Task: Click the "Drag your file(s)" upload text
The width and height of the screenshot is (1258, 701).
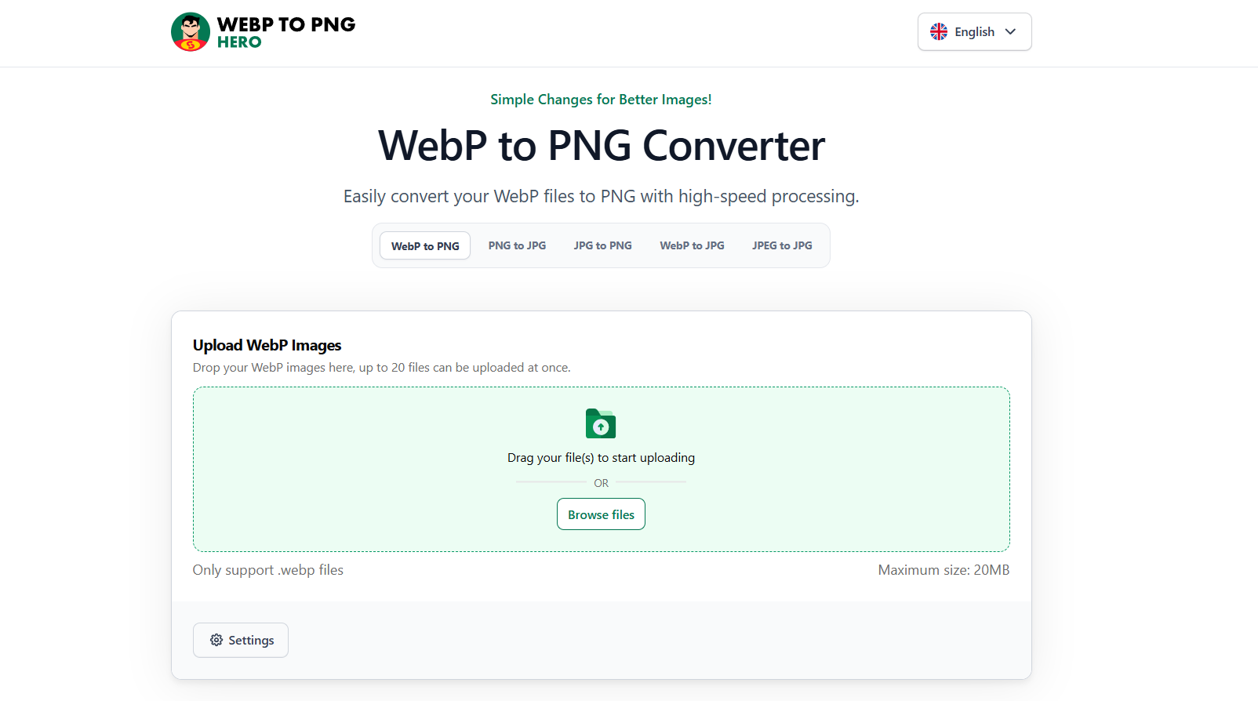Action: (601, 458)
